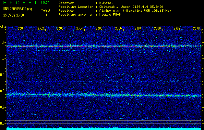Click the meteor count label
This screenshot has height=130, width=204.
(x=45, y=10)
